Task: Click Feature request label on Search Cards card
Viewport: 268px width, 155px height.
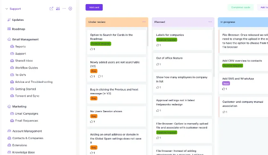Action: click(x=101, y=44)
